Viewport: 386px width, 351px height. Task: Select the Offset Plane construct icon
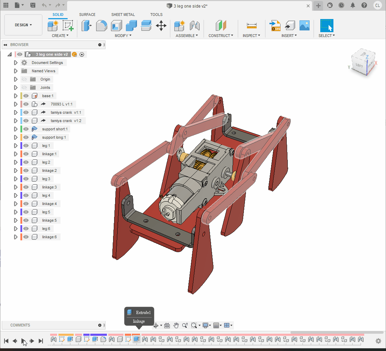(x=221, y=26)
